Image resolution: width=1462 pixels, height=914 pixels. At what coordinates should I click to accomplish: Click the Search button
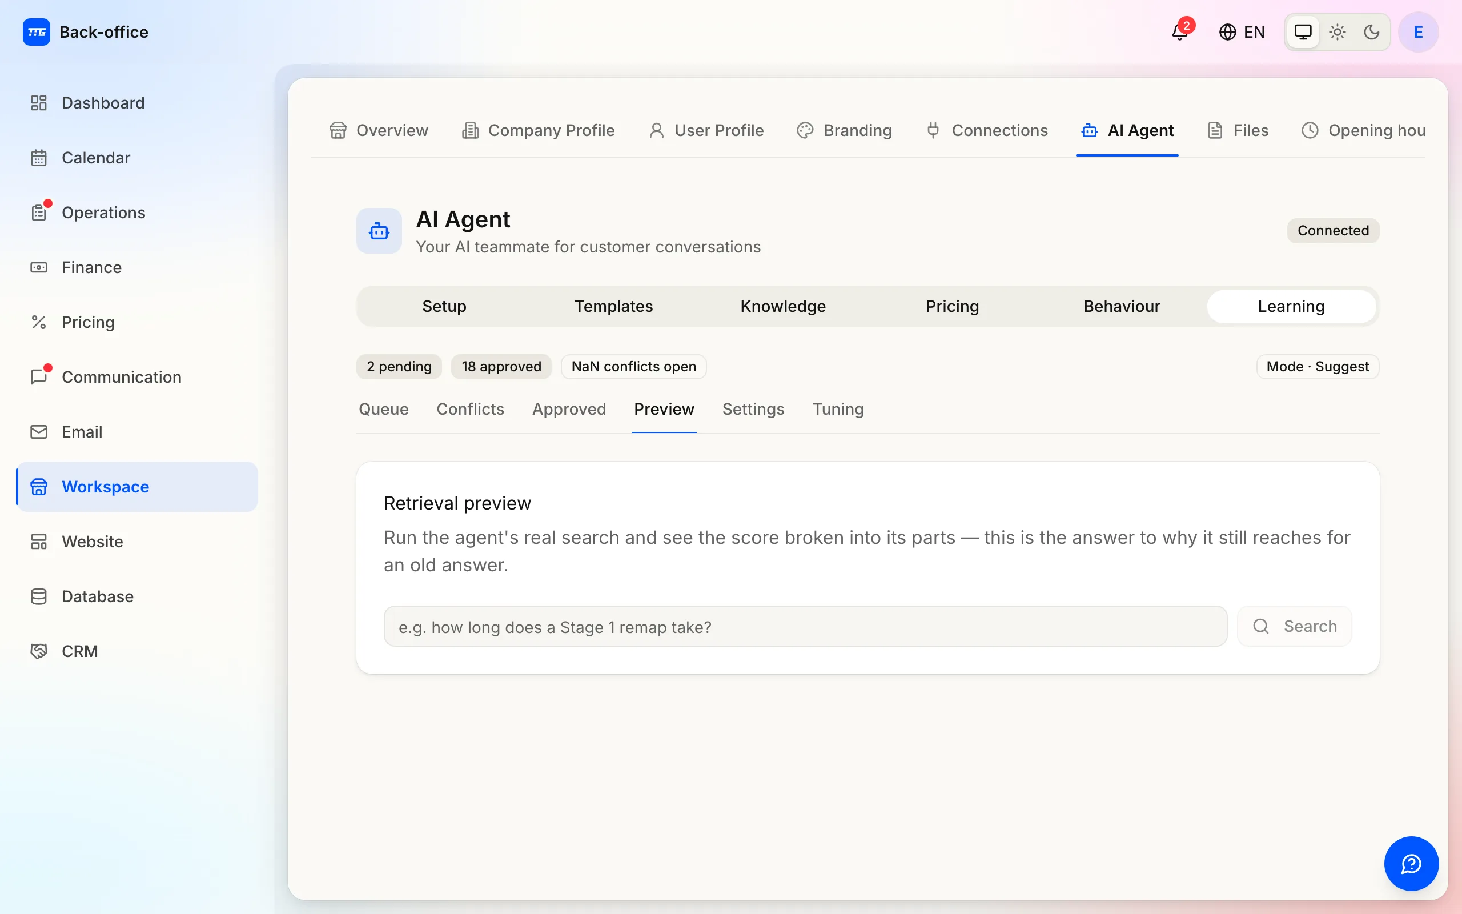click(x=1294, y=626)
